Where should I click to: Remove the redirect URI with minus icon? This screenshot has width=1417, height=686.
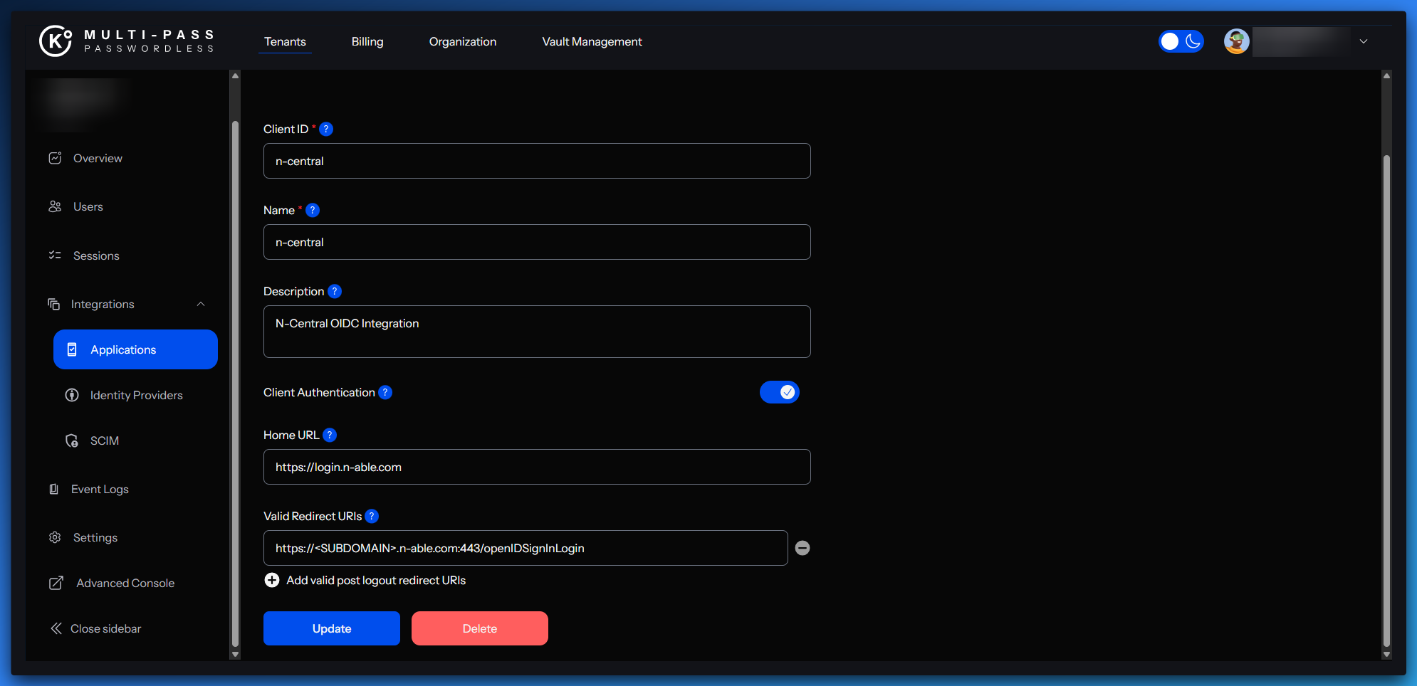(x=802, y=548)
